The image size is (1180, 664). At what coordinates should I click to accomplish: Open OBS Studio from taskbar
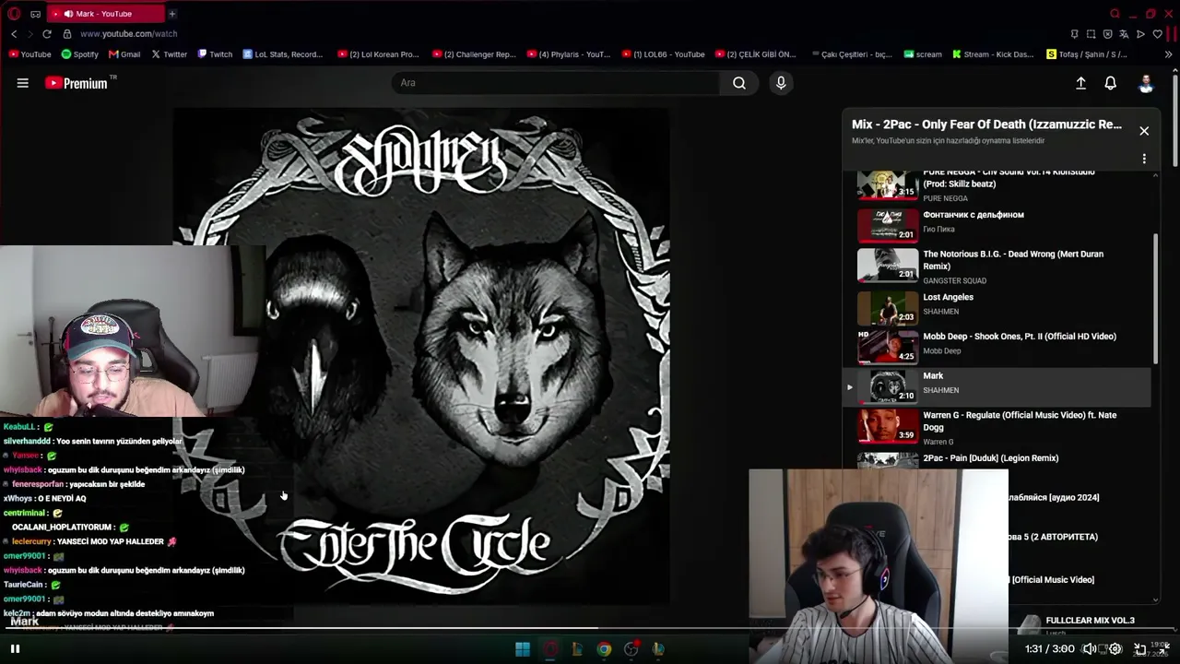pyautogui.click(x=631, y=649)
